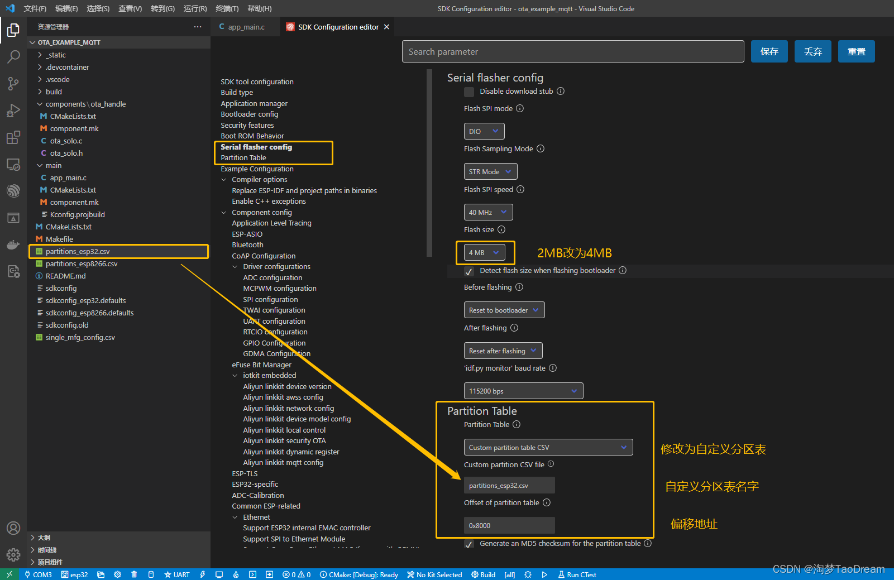Open ESP-IDF terminal icon in status bar
The image size is (894, 580).
coord(252,574)
